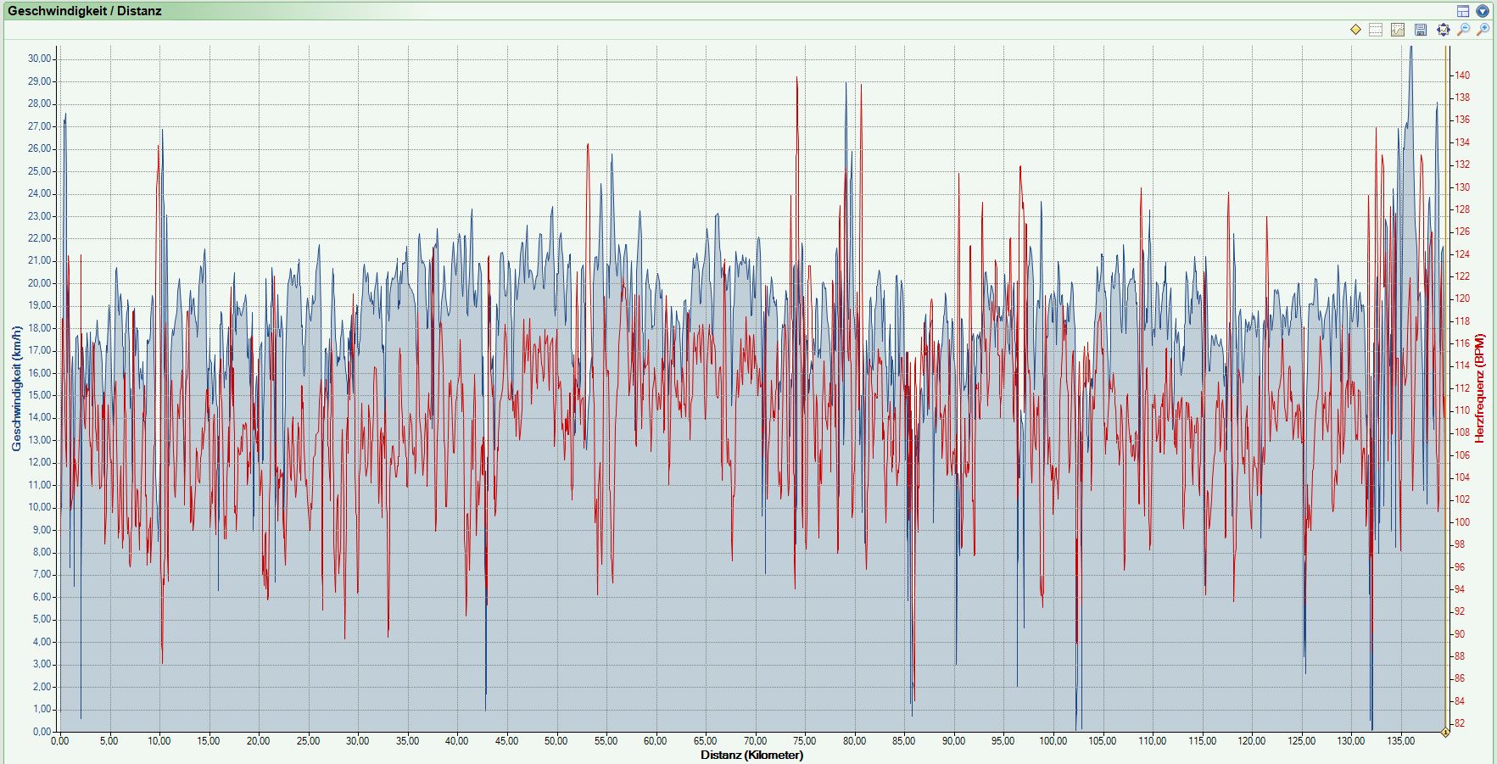Open the blue round dropdown arrow menu

1483,11
